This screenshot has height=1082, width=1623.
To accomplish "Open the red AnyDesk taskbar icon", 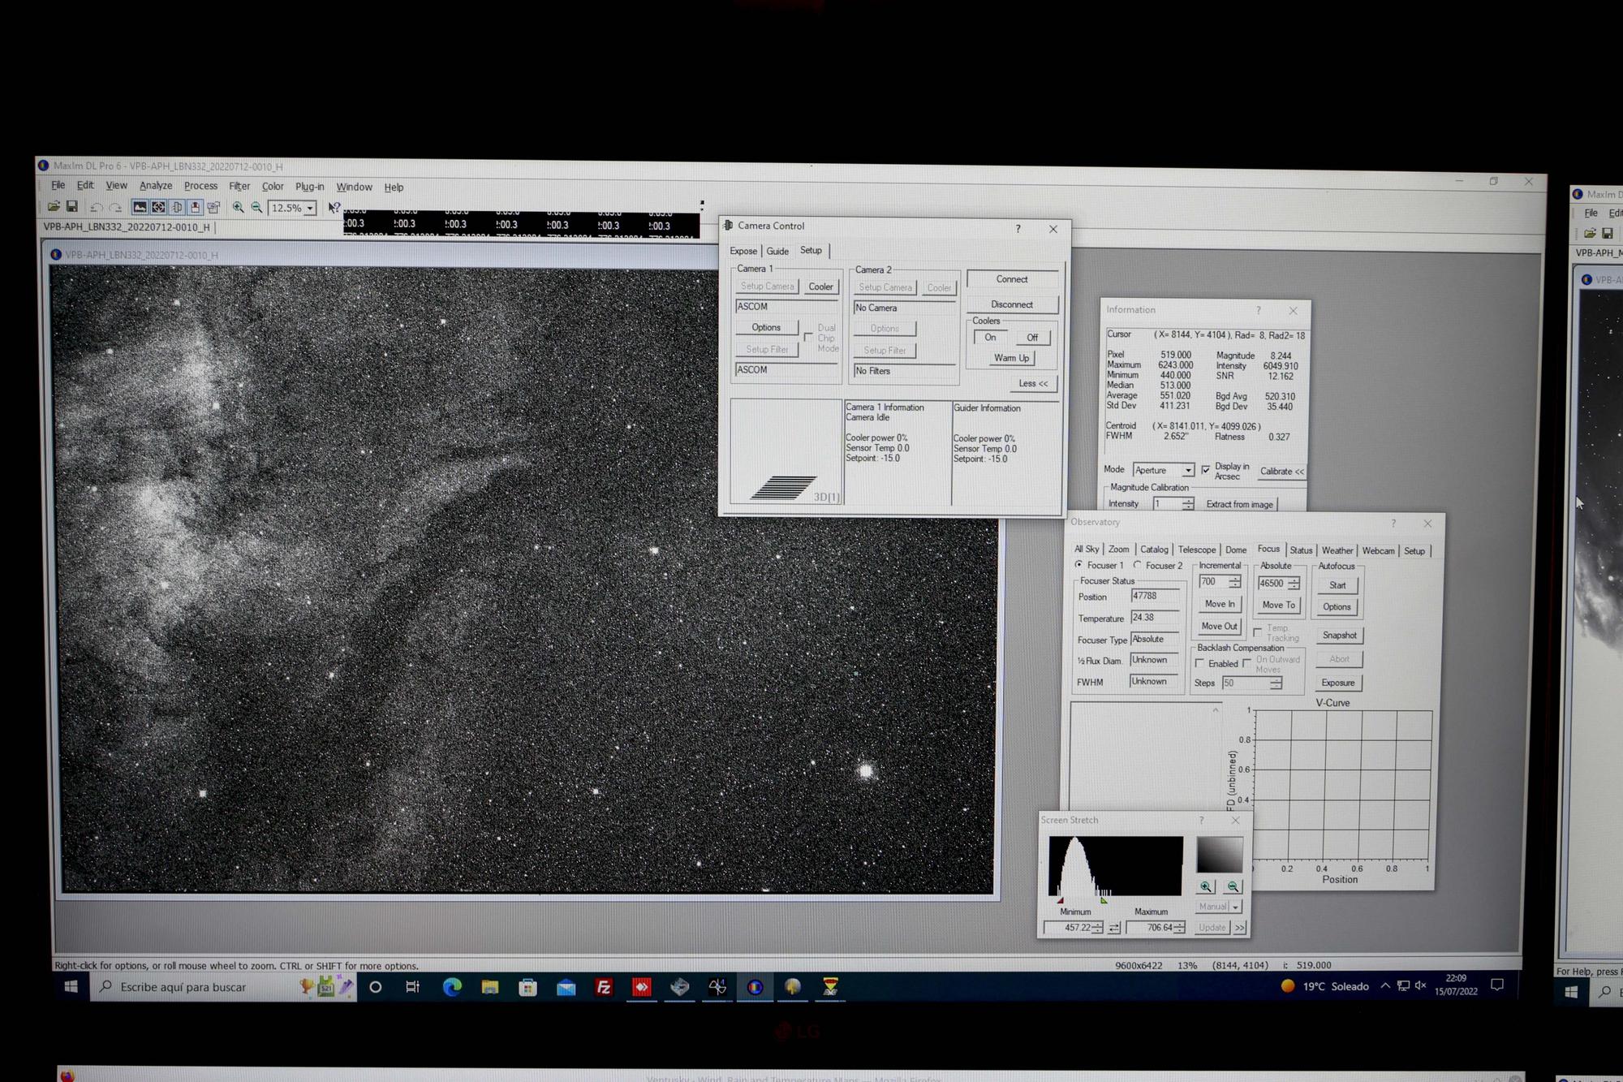I will pyautogui.click(x=642, y=987).
